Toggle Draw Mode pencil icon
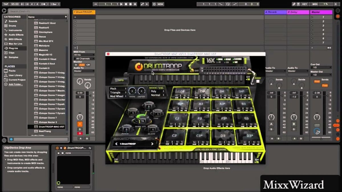Screen dimensions: 342x192 [294, 4]
